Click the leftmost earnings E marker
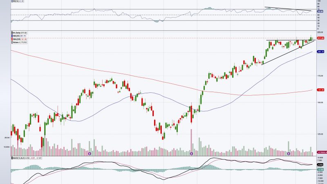Image resolution: width=327 pixels, height=184 pixels. [x=90, y=153]
